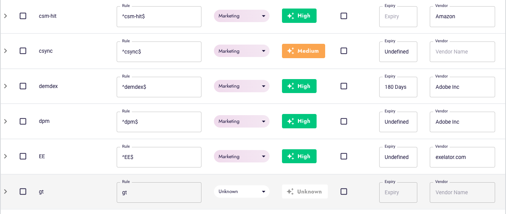Open the Unknown category dropdown for gt
The image size is (506, 214).
tap(242, 192)
